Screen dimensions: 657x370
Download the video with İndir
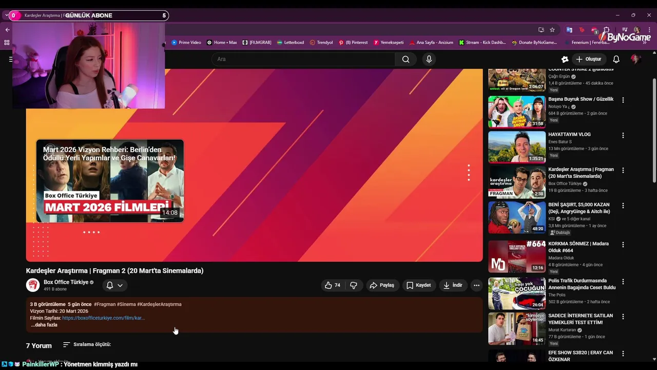click(453, 285)
